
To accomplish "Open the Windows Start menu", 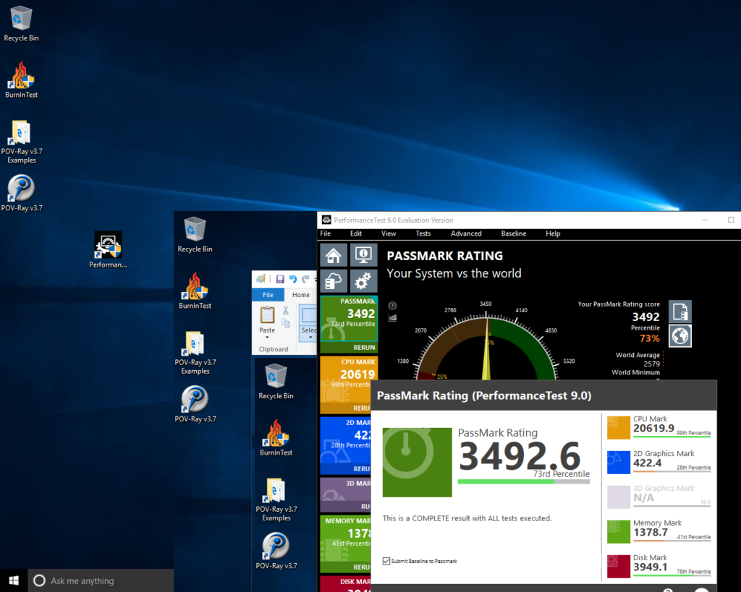I will (x=14, y=580).
